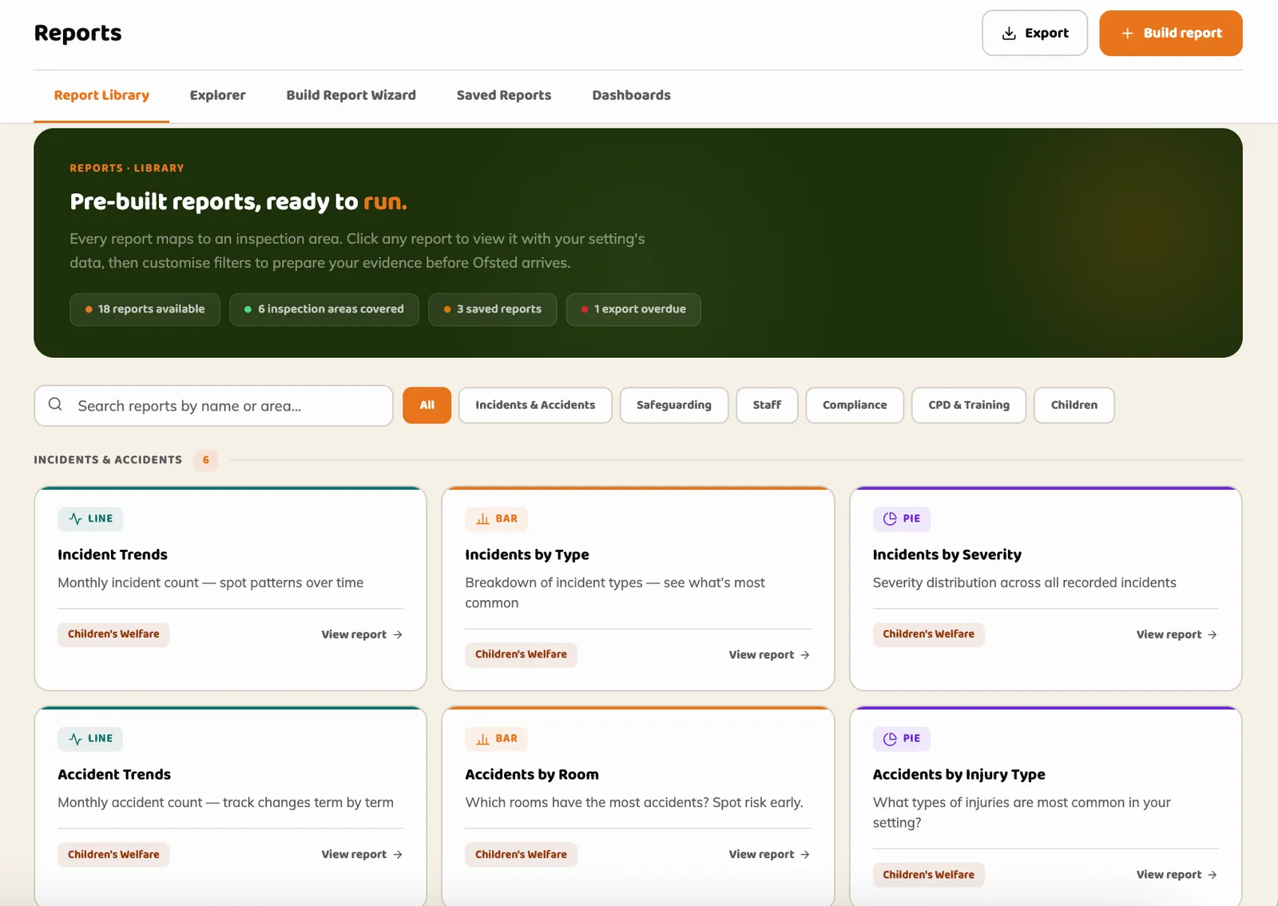Open View report for Incidents by Type

[768, 654]
